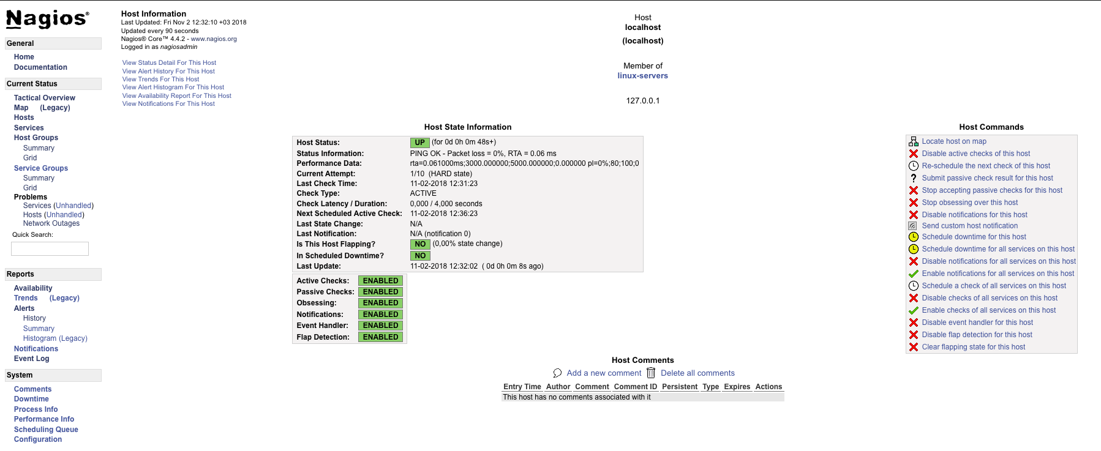This screenshot has width=1101, height=451.
Task: Click the green checkmark for Enable notifications for all services
Action: [x=913, y=274]
